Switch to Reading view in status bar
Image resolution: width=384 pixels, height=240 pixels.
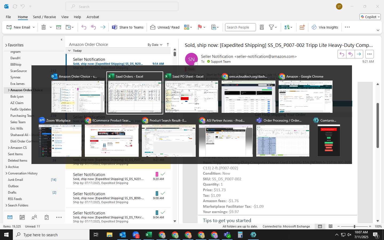(331, 226)
